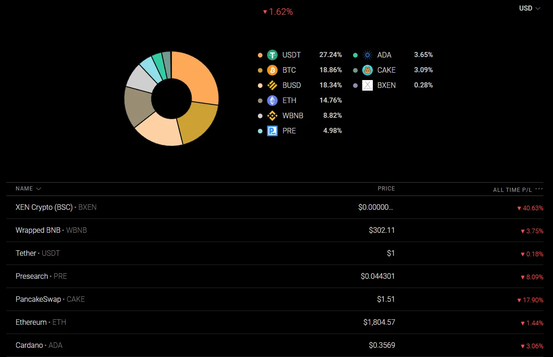Click the 18.34% BUSD allocation value
553x357 pixels.
331,85
